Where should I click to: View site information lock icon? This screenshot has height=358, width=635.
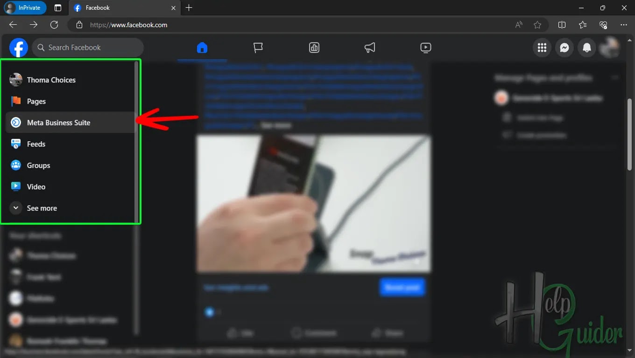tap(79, 25)
